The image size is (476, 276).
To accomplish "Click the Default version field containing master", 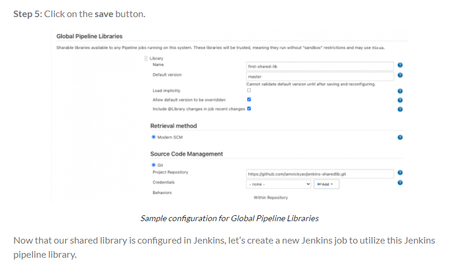I will point(320,77).
